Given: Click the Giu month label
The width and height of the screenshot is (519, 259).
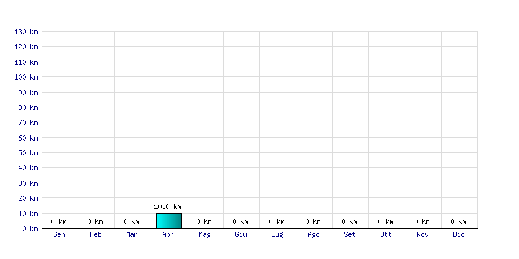Looking at the screenshot, I should [x=241, y=234].
